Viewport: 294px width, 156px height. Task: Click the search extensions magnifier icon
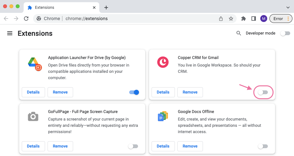[239, 33]
